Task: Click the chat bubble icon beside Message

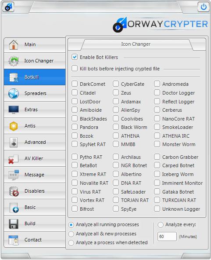Action: (x=14, y=175)
